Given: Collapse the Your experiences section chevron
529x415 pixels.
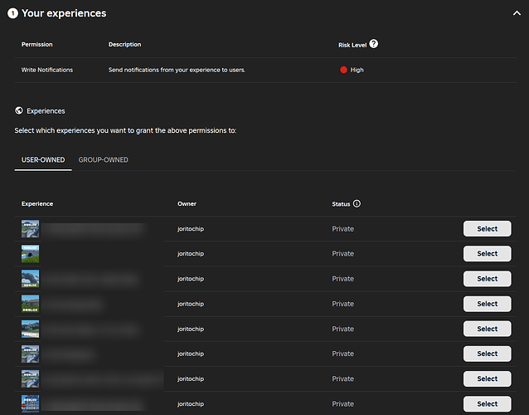Looking at the screenshot, I should [x=516, y=12].
